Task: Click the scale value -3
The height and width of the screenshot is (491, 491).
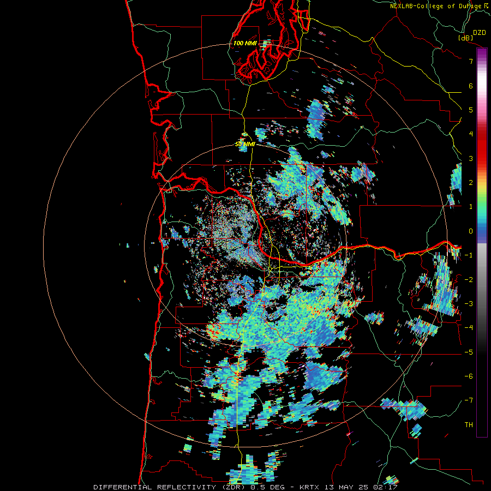Action: tap(469, 304)
